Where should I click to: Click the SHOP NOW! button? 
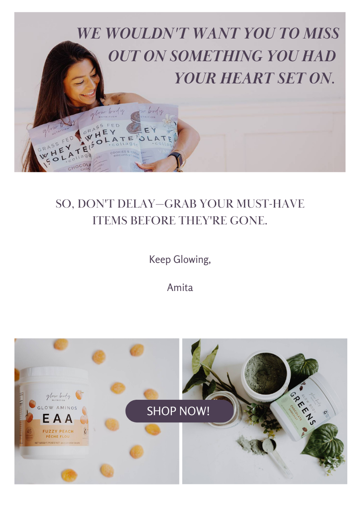pos(179,411)
